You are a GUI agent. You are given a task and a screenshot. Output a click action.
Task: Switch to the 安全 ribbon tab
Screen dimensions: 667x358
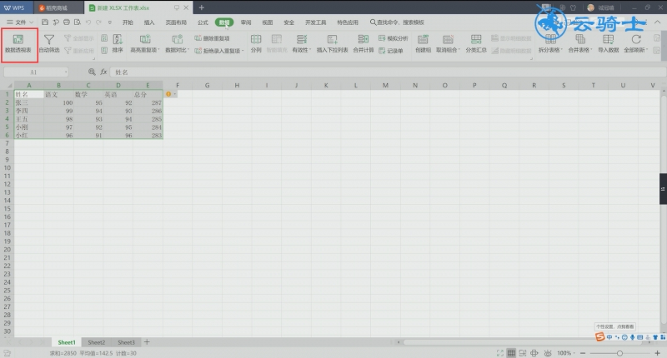pos(288,22)
